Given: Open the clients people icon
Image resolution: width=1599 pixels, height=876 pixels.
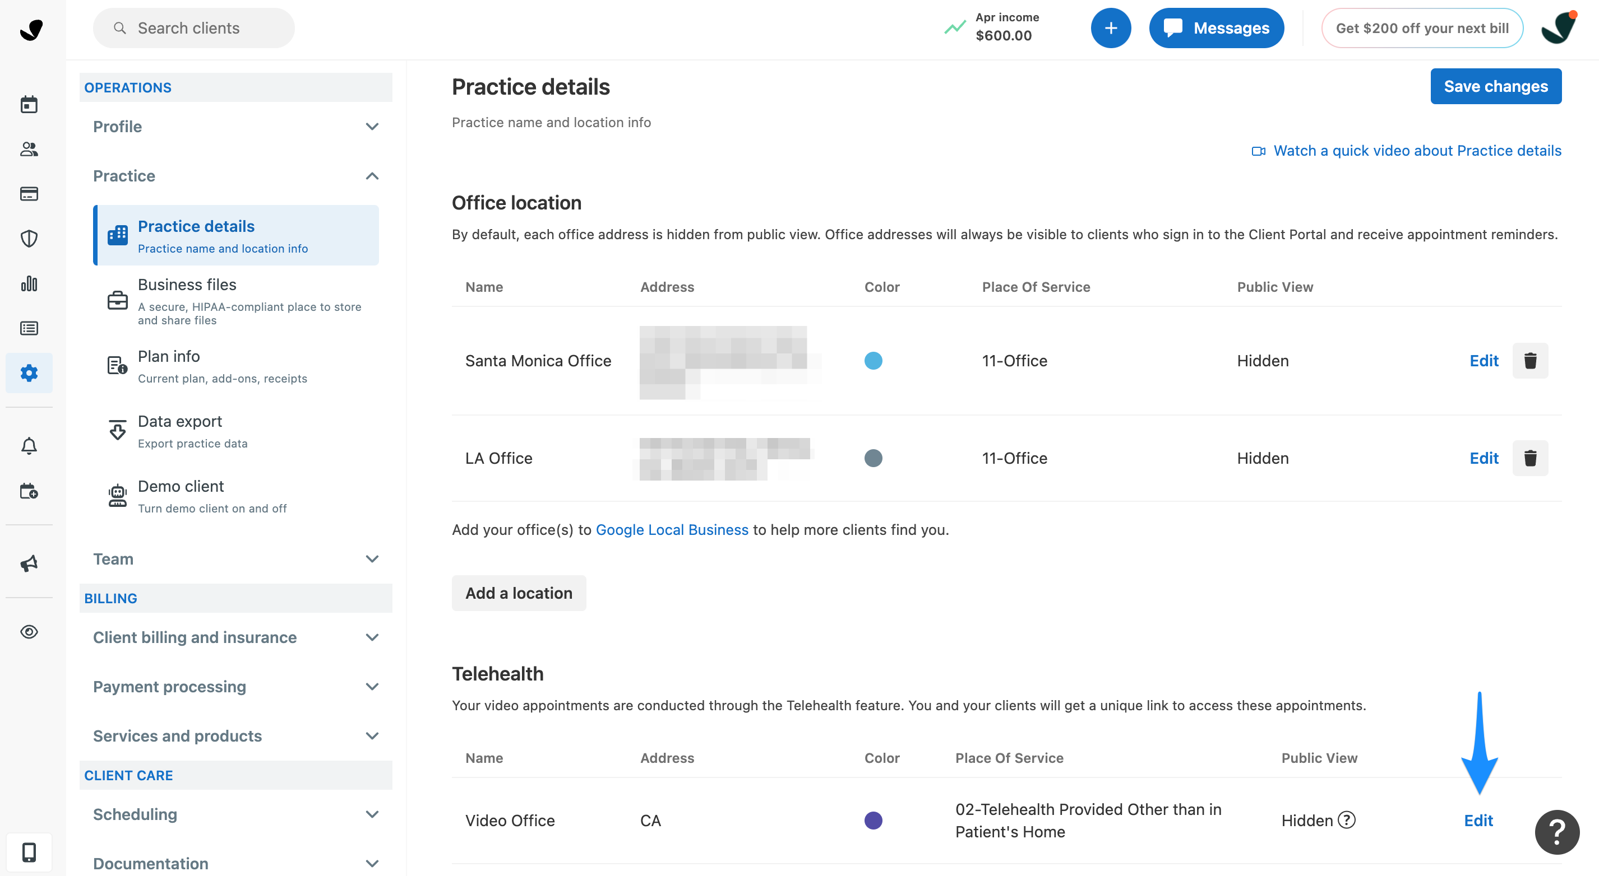Looking at the screenshot, I should point(29,149).
